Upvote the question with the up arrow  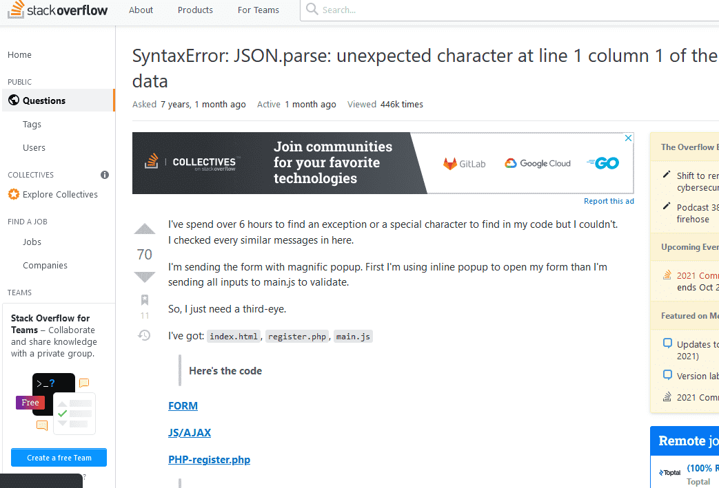(x=144, y=230)
